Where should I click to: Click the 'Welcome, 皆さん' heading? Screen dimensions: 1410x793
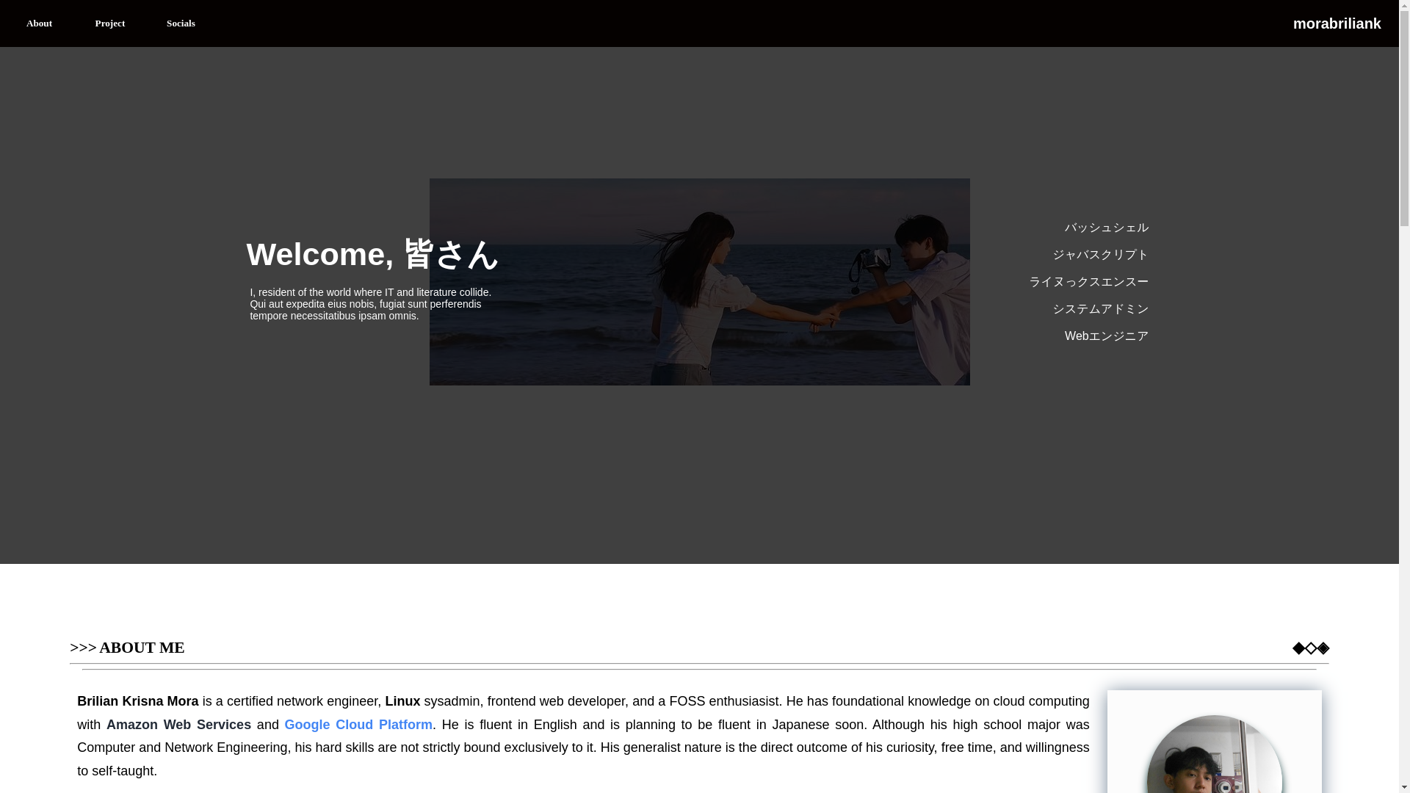pos(372,254)
